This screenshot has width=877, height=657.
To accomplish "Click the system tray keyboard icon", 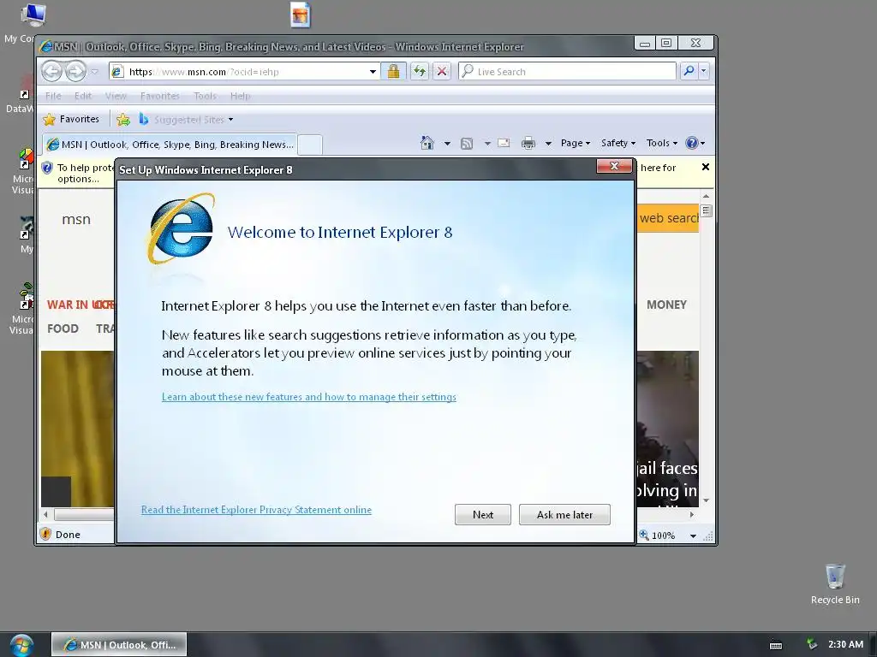I will pos(776,645).
